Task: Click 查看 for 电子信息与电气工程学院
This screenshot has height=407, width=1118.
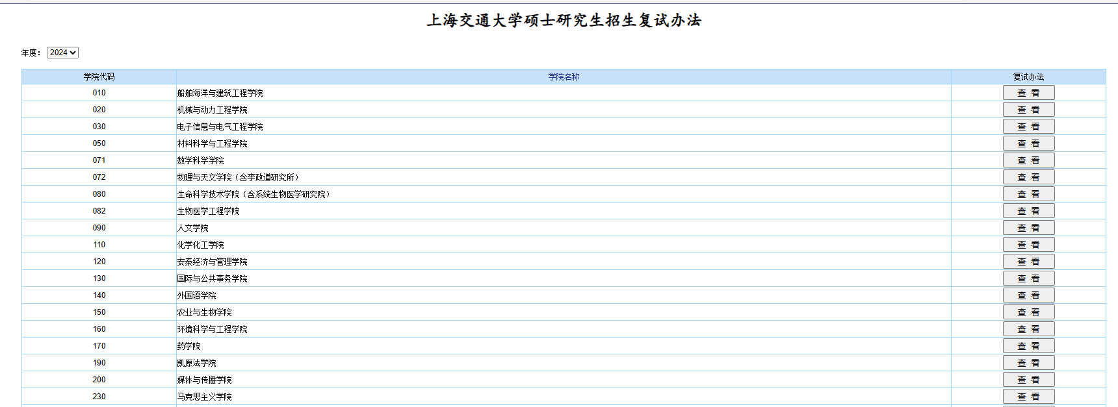Action: point(1028,127)
